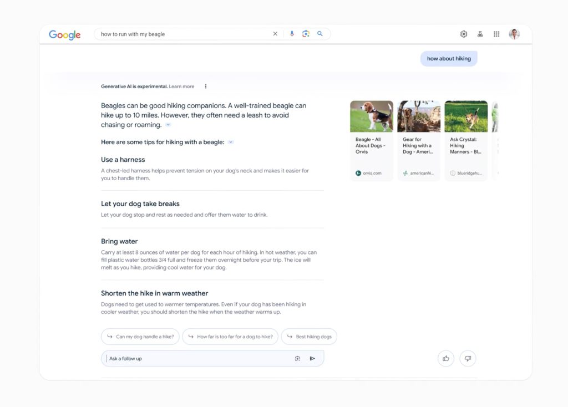
Task: Send the follow-up question
Action: pos(312,359)
